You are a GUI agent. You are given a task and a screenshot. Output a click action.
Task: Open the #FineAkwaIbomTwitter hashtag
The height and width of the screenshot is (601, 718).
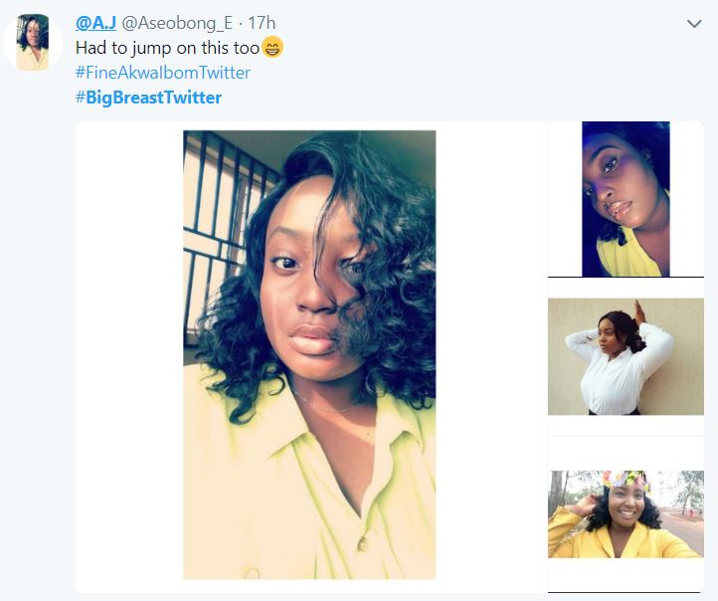click(163, 73)
